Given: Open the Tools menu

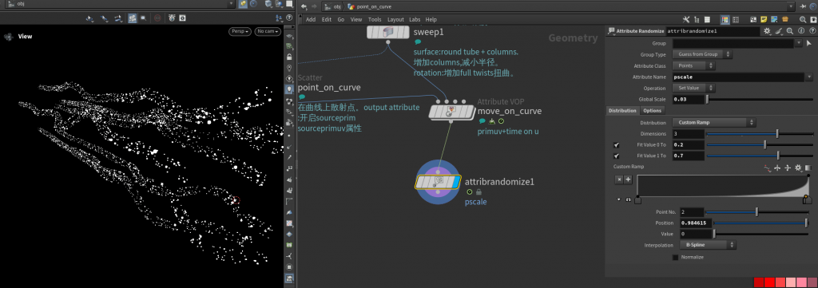Looking at the screenshot, I should click(x=375, y=20).
